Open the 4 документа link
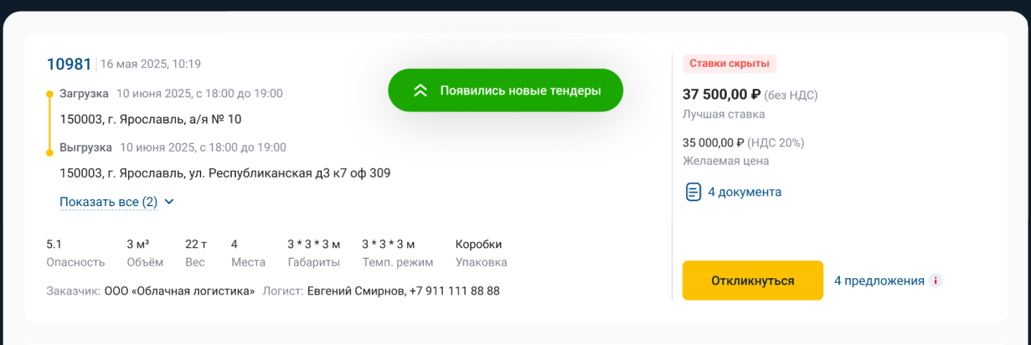1031x345 pixels. click(x=744, y=192)
